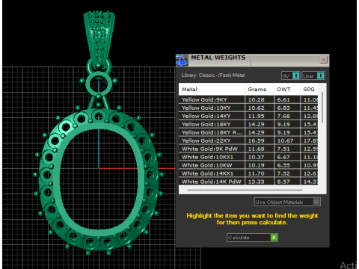Click the DWT column header
Screen dimensions: 359x269
[x=286, y=90]
